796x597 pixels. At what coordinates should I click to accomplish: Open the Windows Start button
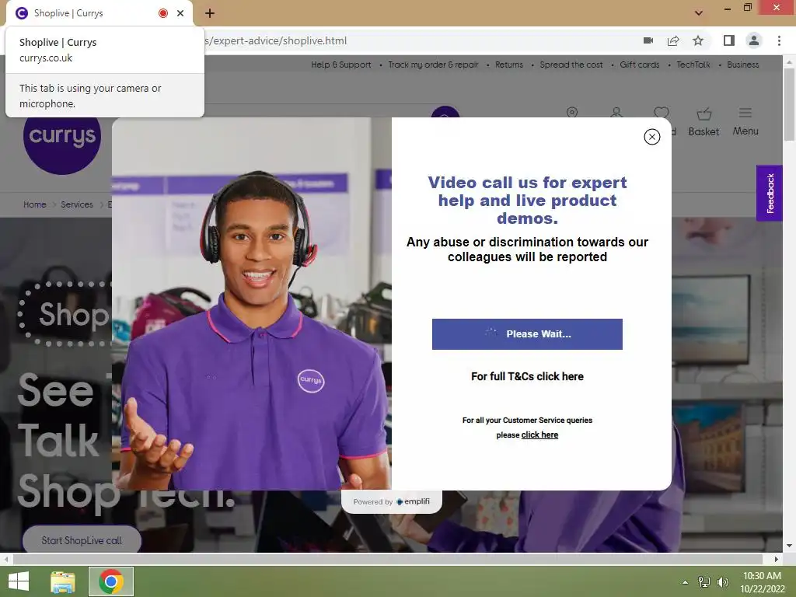pos(19,581)
